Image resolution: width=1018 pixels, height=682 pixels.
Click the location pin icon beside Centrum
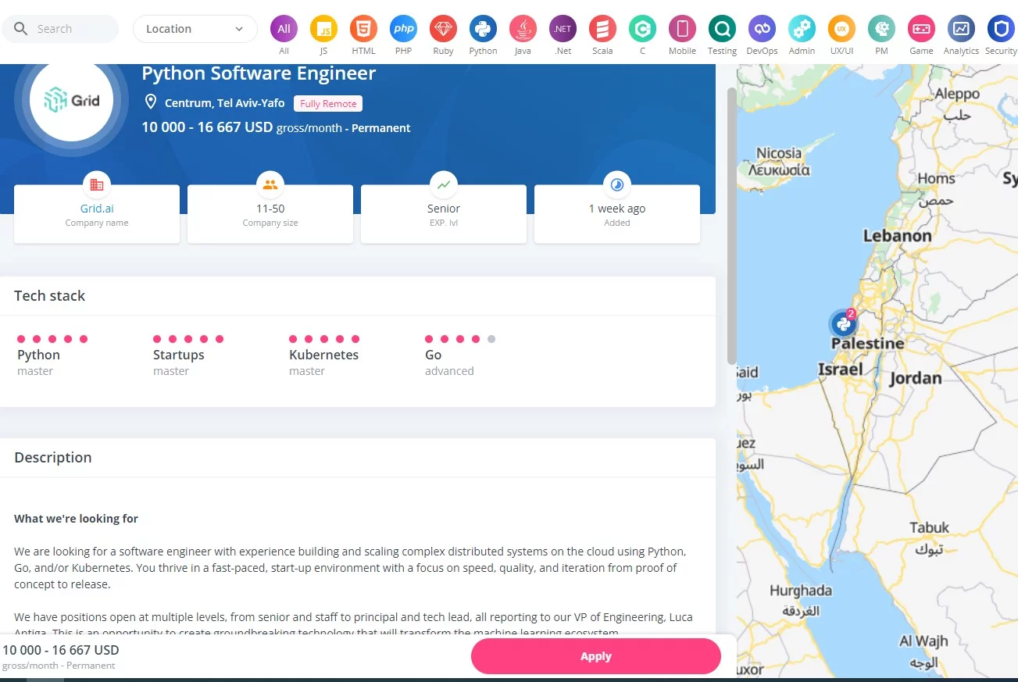point(151,102)
